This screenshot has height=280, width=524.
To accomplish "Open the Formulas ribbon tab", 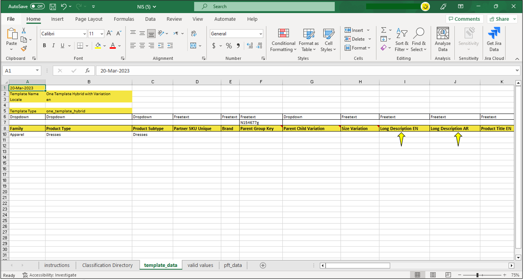I will (x=124, y=19).
